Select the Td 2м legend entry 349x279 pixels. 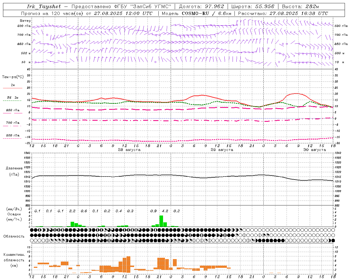pos(13,98)
